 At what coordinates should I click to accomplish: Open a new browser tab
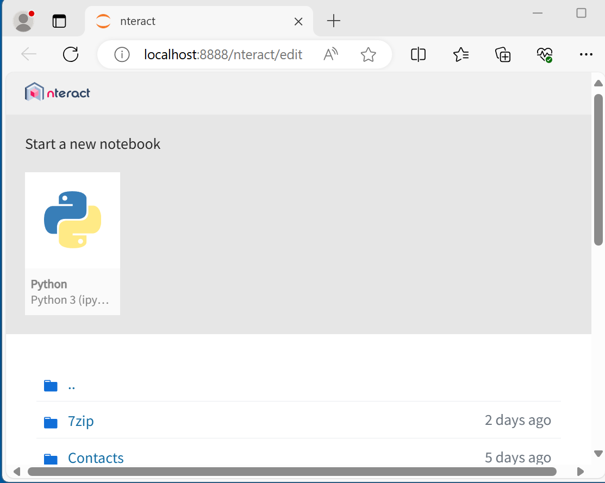[x=333, y=21]
